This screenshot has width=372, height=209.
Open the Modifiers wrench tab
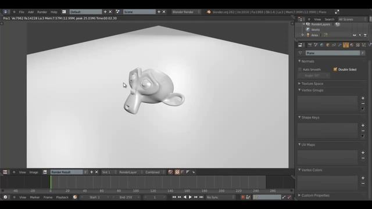(x=339, y=45)
